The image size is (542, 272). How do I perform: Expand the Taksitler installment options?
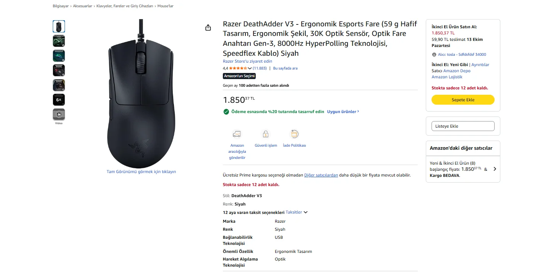297,212
